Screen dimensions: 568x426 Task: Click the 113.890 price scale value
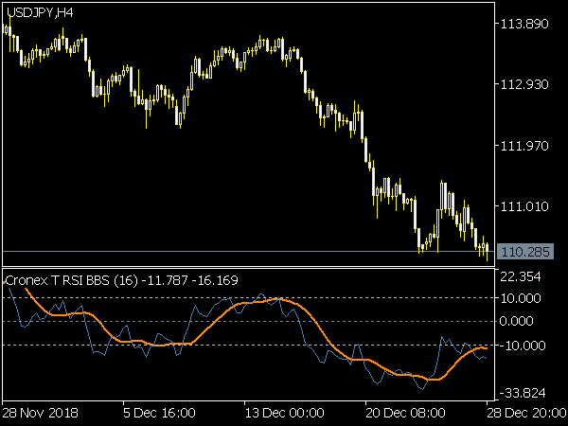point(524,24)
